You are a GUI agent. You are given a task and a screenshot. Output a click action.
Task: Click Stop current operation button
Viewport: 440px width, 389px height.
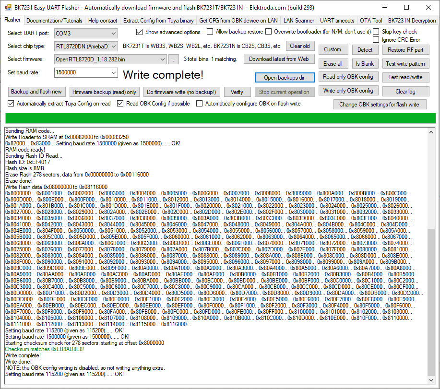[x=284, y=92]
